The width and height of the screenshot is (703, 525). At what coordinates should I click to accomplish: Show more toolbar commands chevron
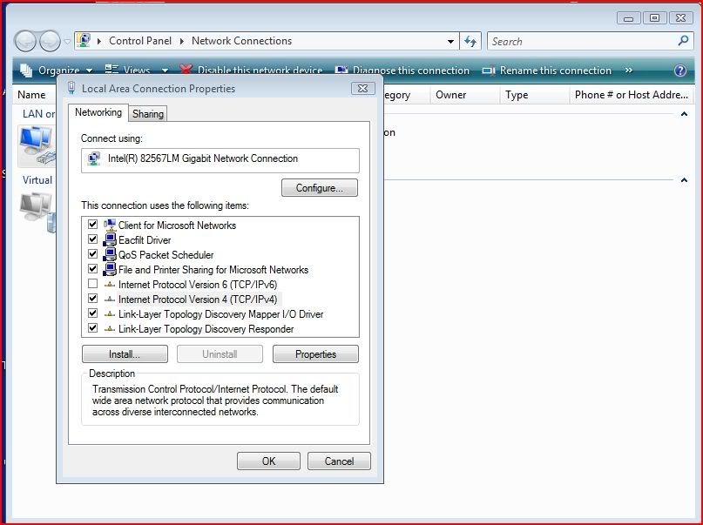coord(629,71)
